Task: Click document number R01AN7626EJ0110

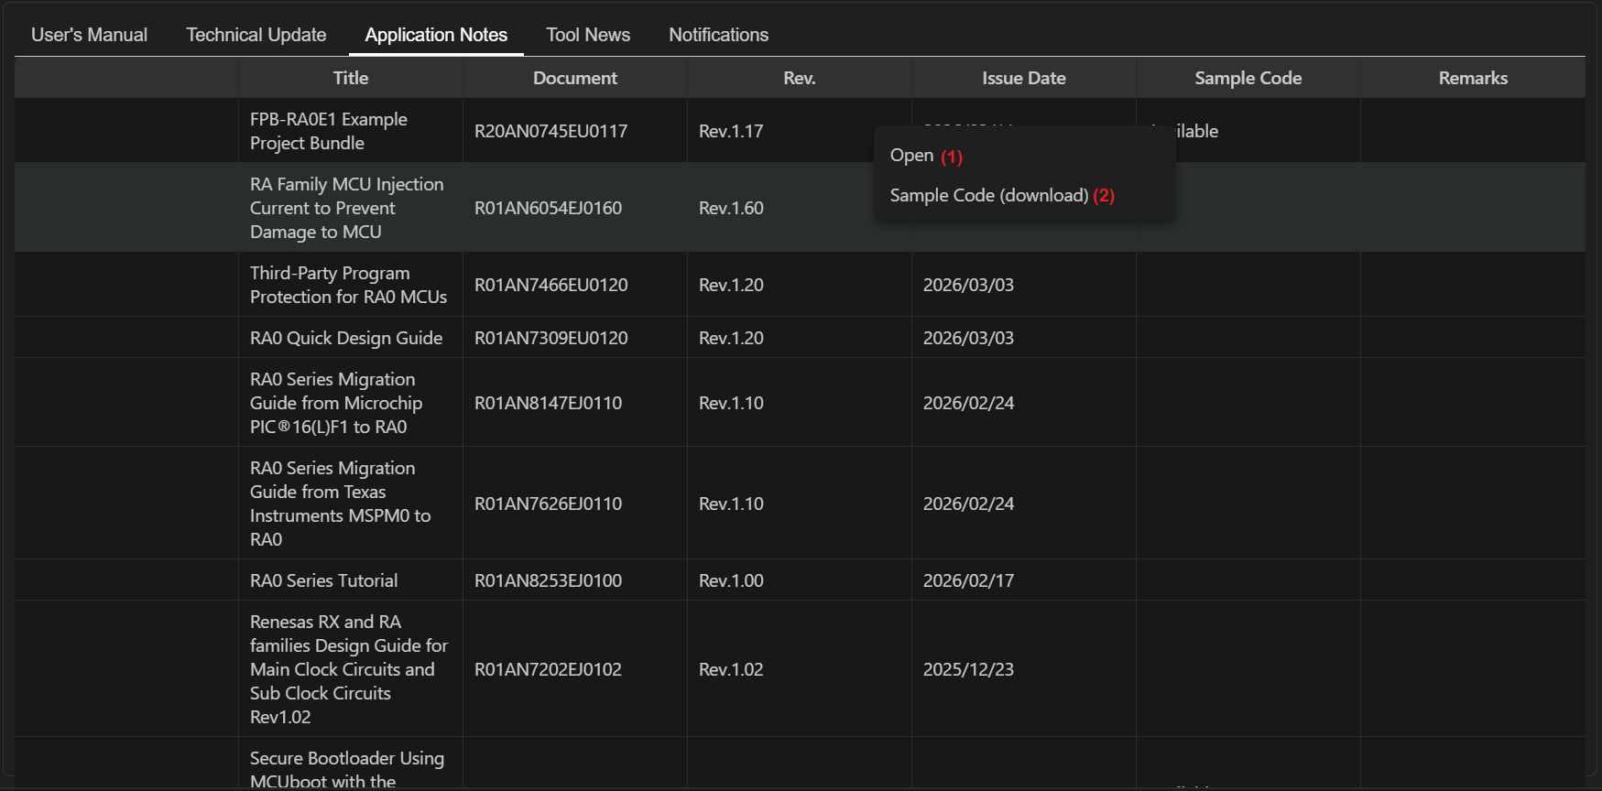Action: pyautogui.click(x=548, y=504)
